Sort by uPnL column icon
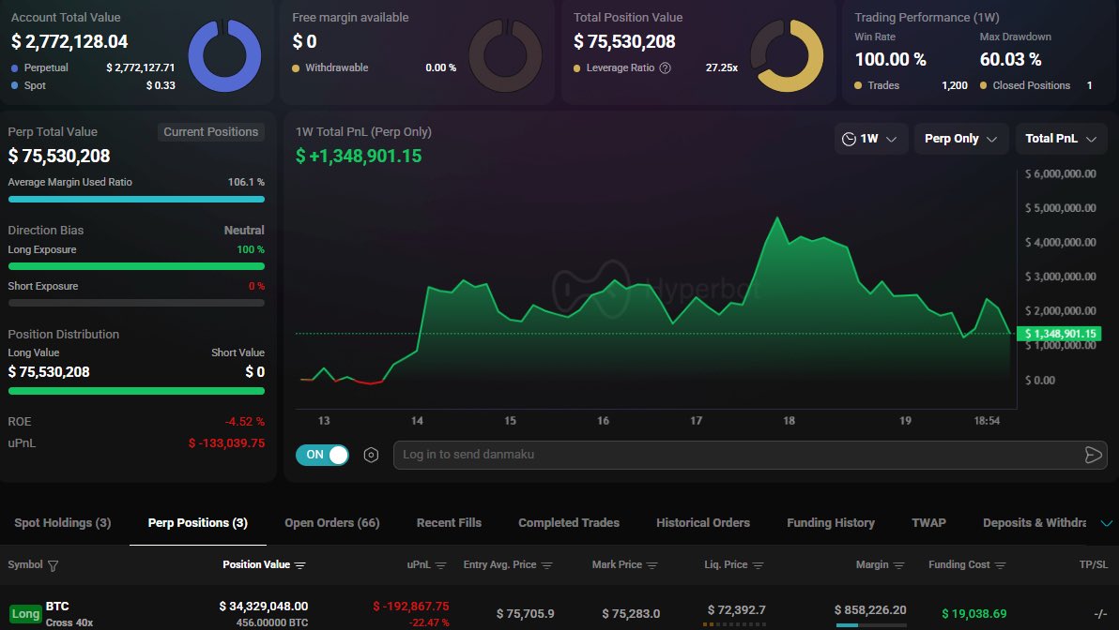Viewport: 1119px width, 630px height. [440, 565]
